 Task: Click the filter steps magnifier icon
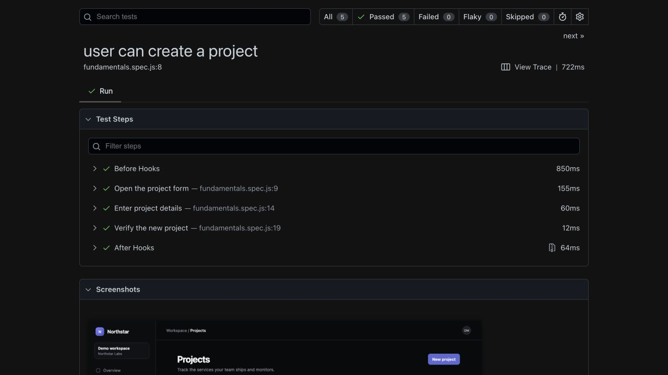tap(97, 146)
